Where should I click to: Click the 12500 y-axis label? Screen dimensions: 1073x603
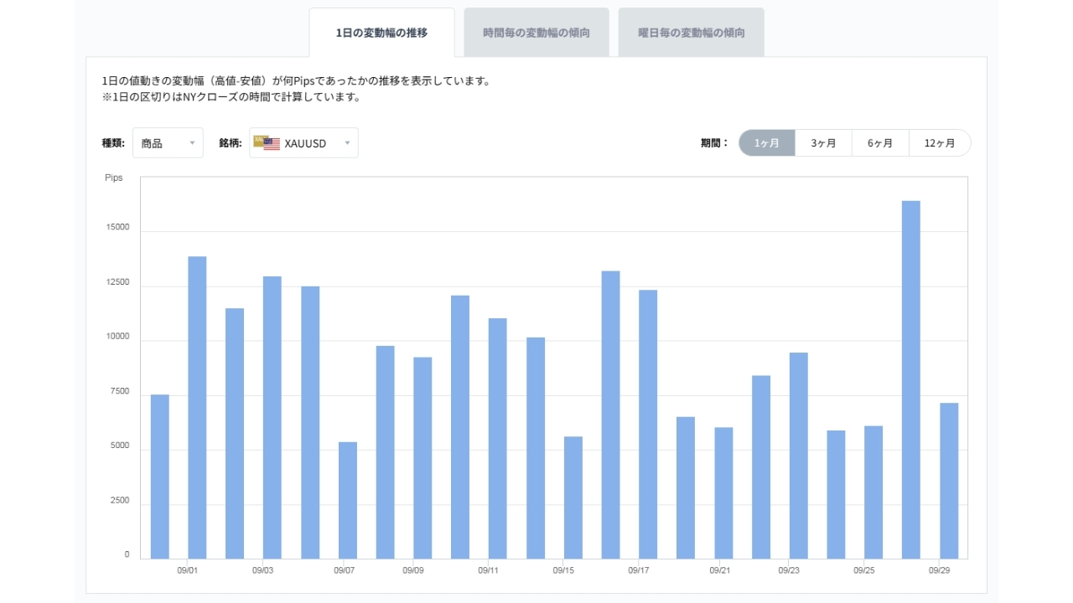coord(117,282)
